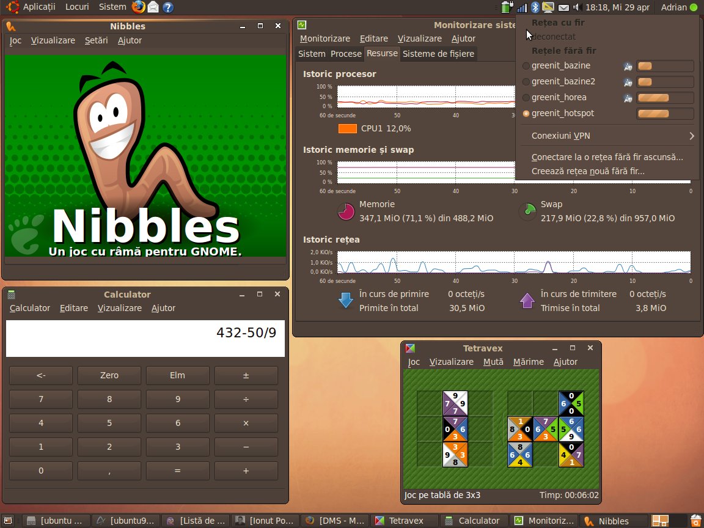Click the Ubuntu logo next to Aplicații
Screen dimensions: 704x528
point(13,7)
